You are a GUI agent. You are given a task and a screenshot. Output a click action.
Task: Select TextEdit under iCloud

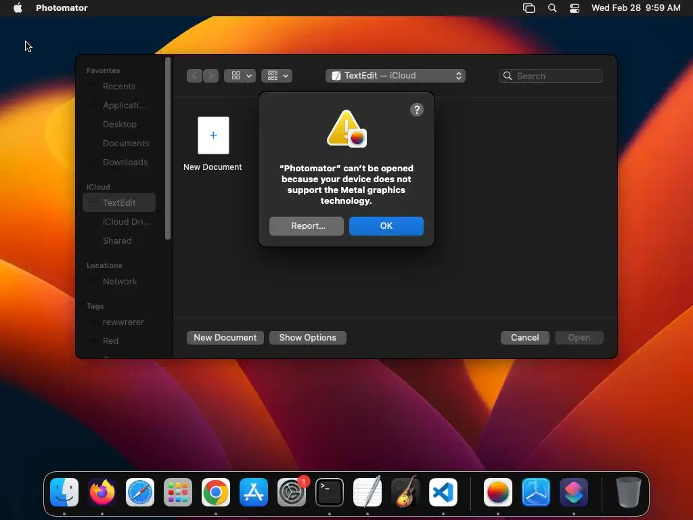(119, 202)
